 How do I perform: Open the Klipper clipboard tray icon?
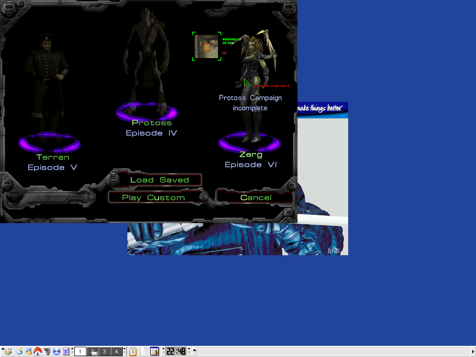(132, 351)
